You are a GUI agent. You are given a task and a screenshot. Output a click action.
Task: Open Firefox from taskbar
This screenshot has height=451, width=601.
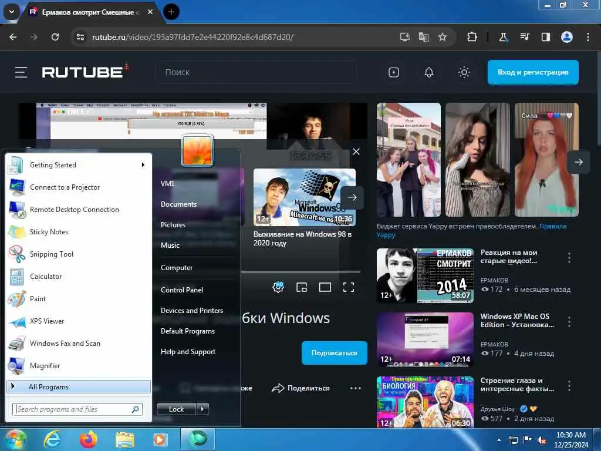(88, 439)
